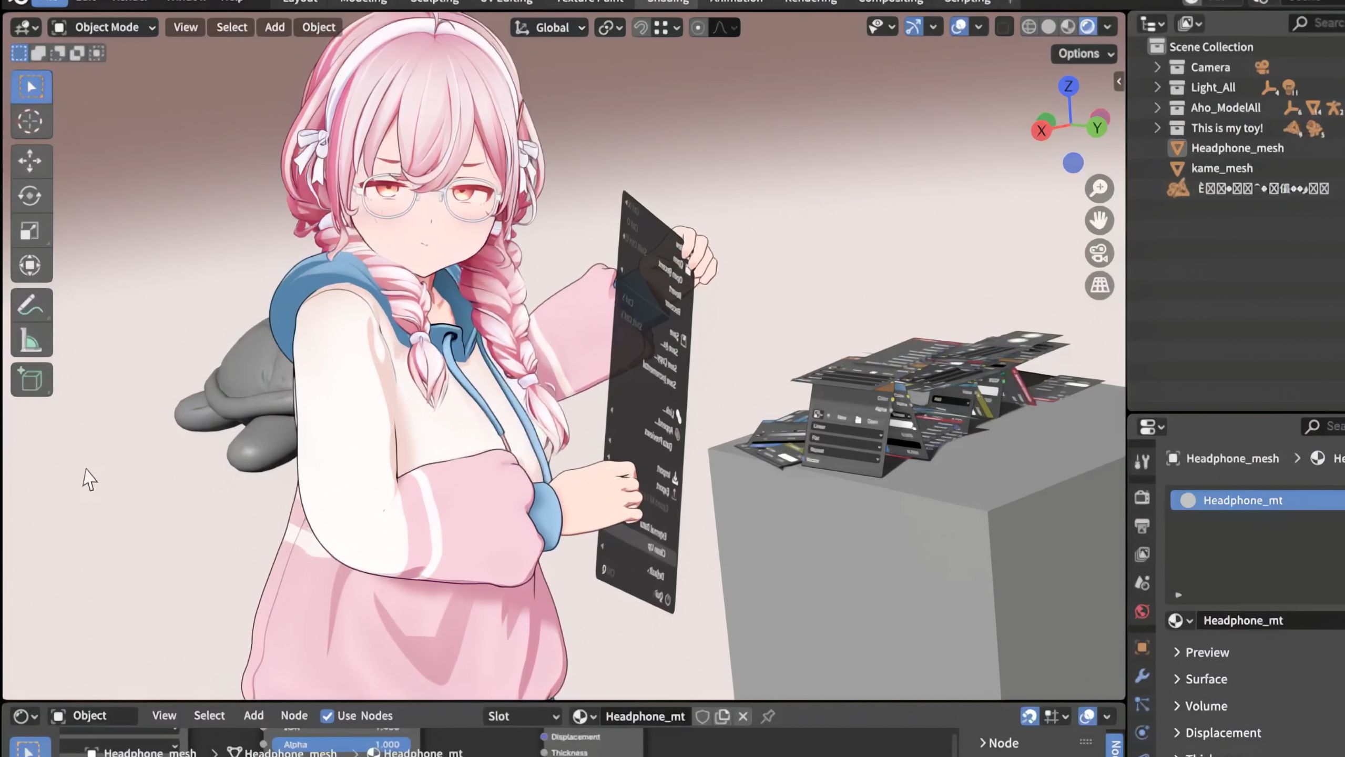Select the Measure tool
The width and height of the screenshot is (1345, 757).
(30, 340)
